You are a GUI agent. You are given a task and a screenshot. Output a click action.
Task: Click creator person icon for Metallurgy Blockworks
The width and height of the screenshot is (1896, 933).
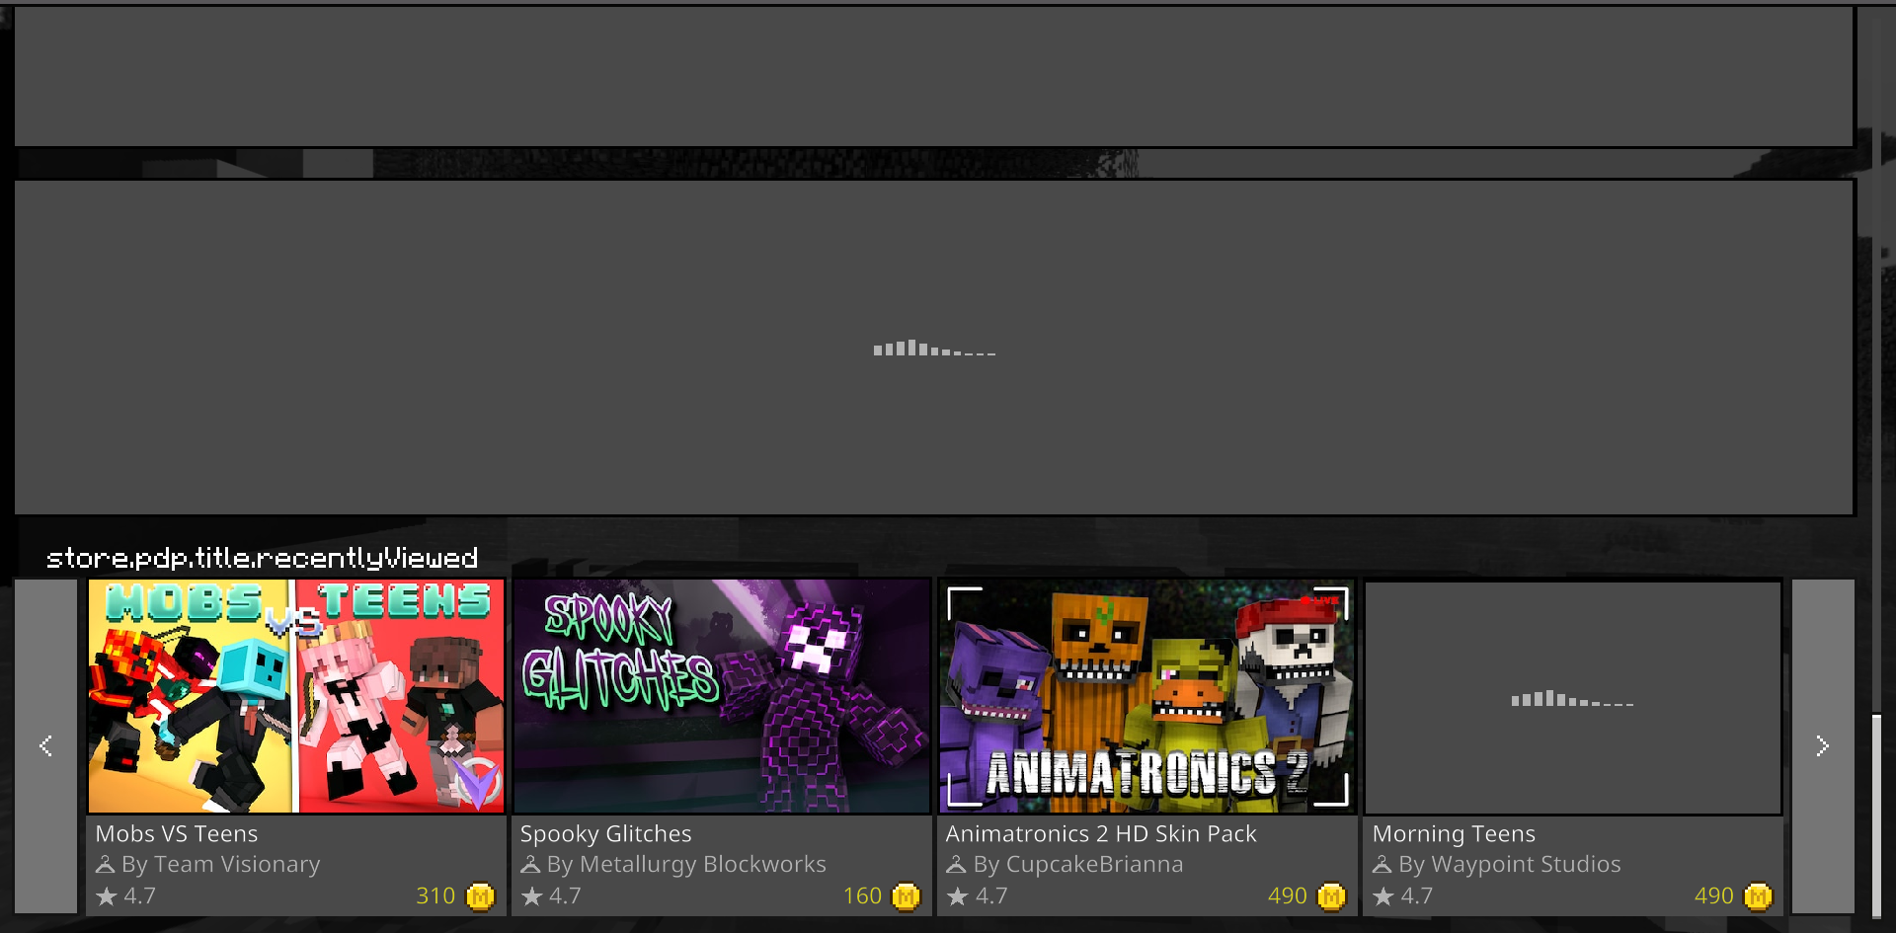click(x=531, y=865)
